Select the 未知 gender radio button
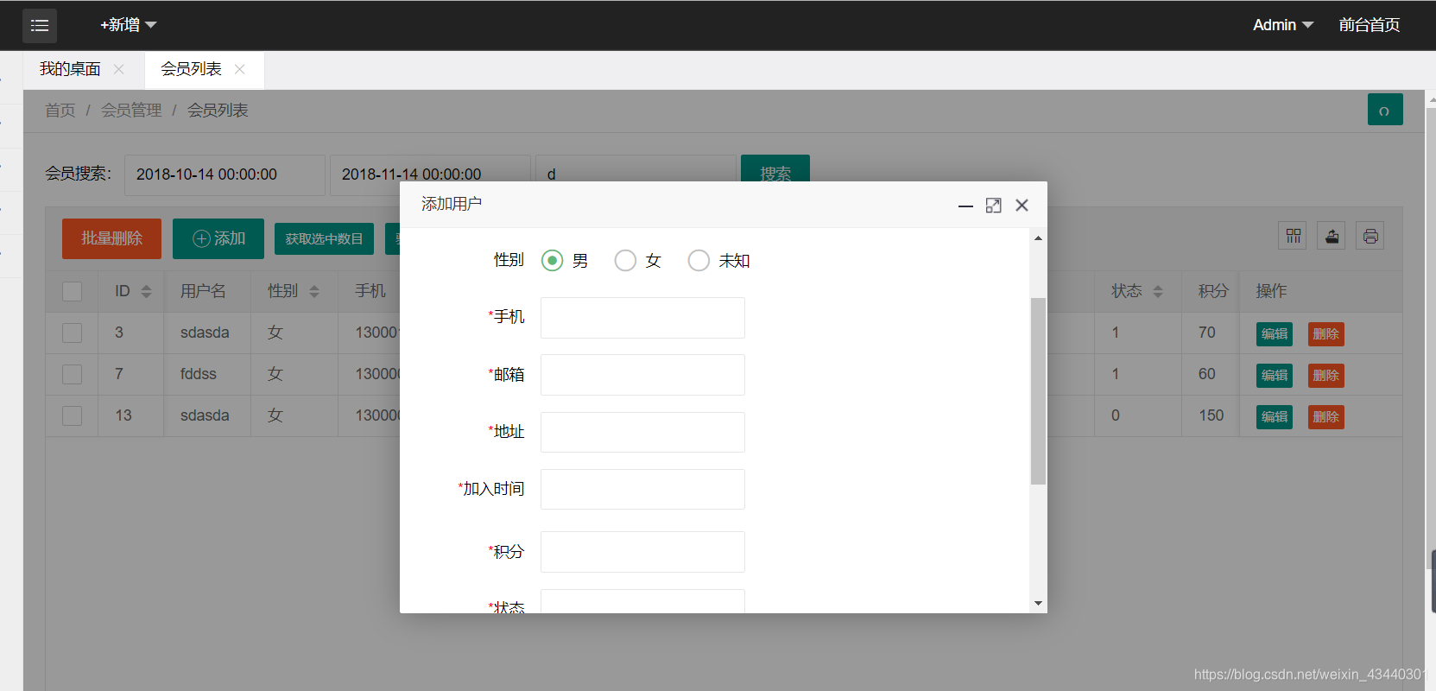 [x=699, y=260]
